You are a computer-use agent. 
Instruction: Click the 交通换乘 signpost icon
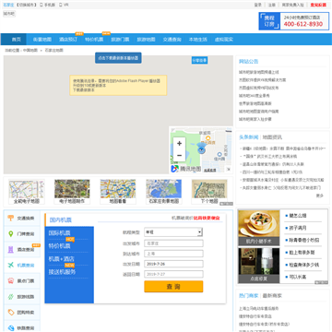click(11, 218)
